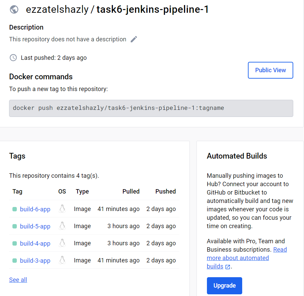Viewport: 304px width, 296px height.
Task: Open the build-5-app tag link
Action: (x=35, y=226)
